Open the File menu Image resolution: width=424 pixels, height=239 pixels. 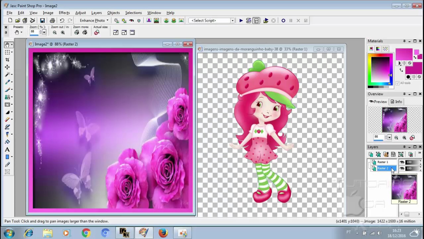[x=10, y=13]
